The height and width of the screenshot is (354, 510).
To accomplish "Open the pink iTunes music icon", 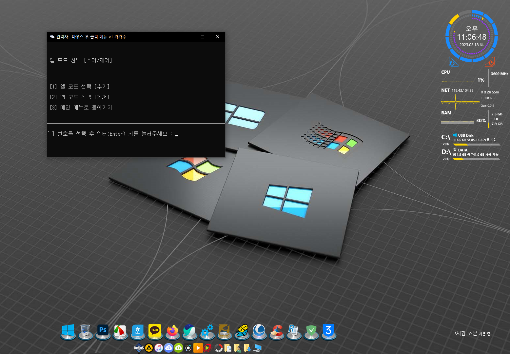I will 159,348.
